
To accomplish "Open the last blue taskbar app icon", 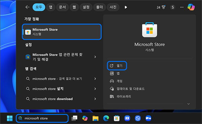I will click(x=148, y=118).
